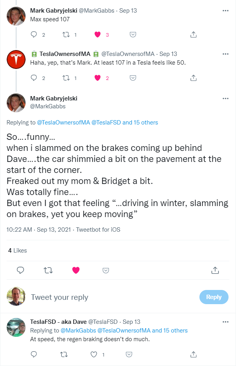
Task: Open Pocket save icon on TeslaOwnersofMA tweet
Action: point(133,78)
